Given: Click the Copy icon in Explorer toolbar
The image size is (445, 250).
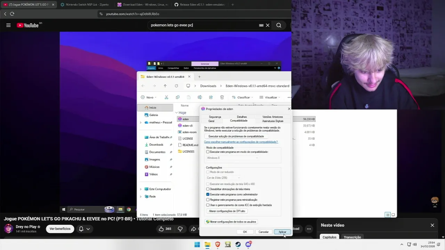Looking at the screenshot, I should 177,97.
